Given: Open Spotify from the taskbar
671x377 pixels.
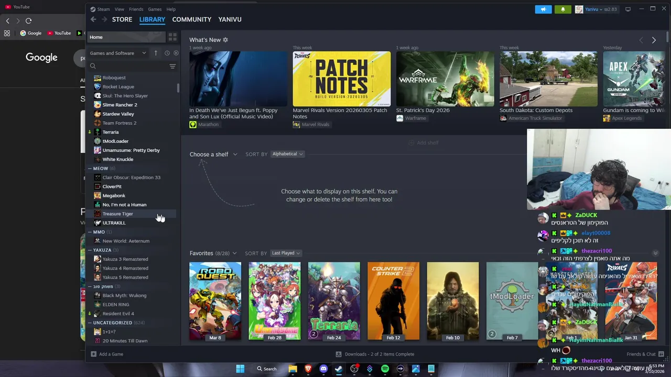Looking at the screenshot, I should click(x=385, y=369).
